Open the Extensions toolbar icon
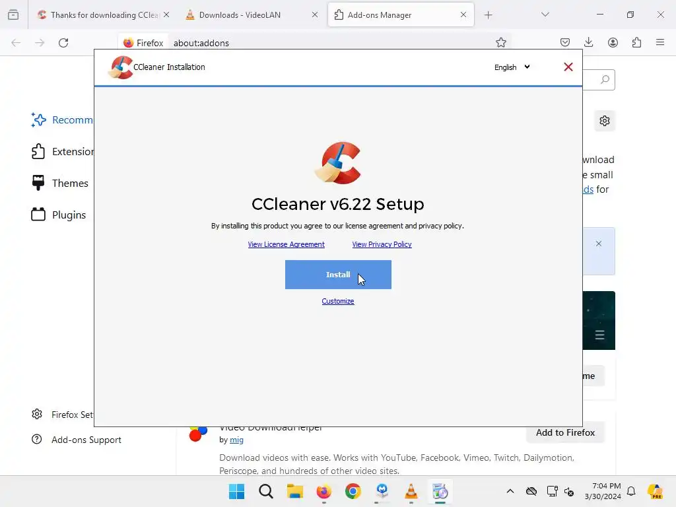The image size is (676, 507). [636, 42]
